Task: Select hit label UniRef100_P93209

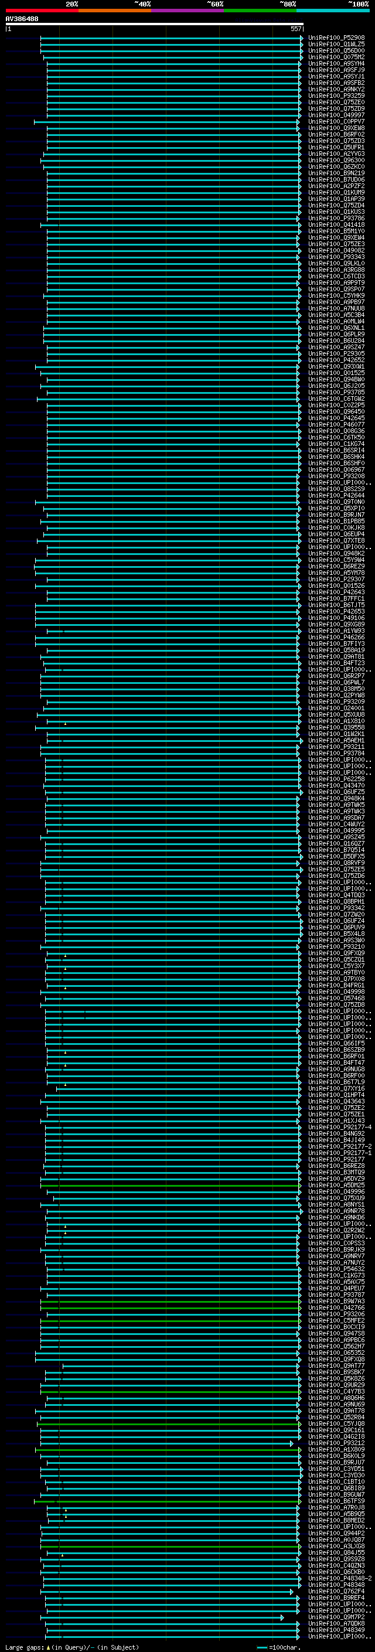Action: [x=336, y=701]
